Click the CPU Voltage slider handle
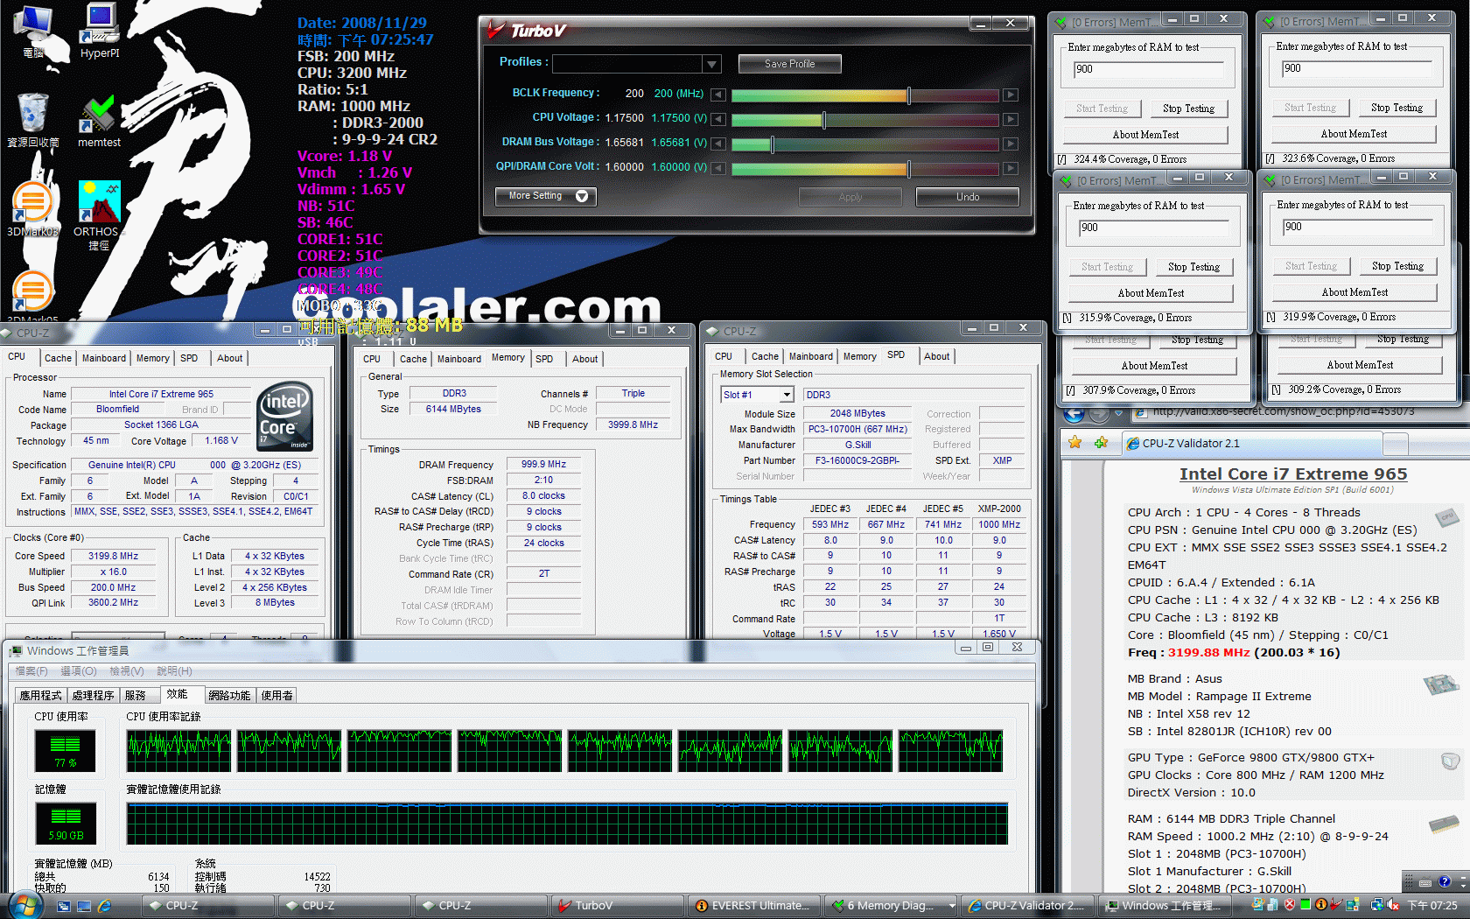Screen dimensions: 1470x919 click(x=824, y=119)
